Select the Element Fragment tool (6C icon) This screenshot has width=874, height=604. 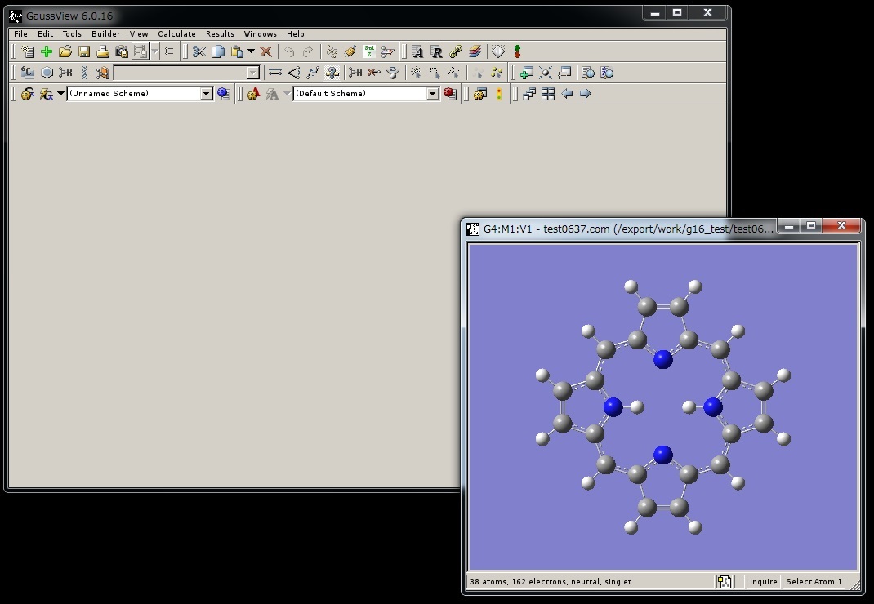tap(28, 73)
